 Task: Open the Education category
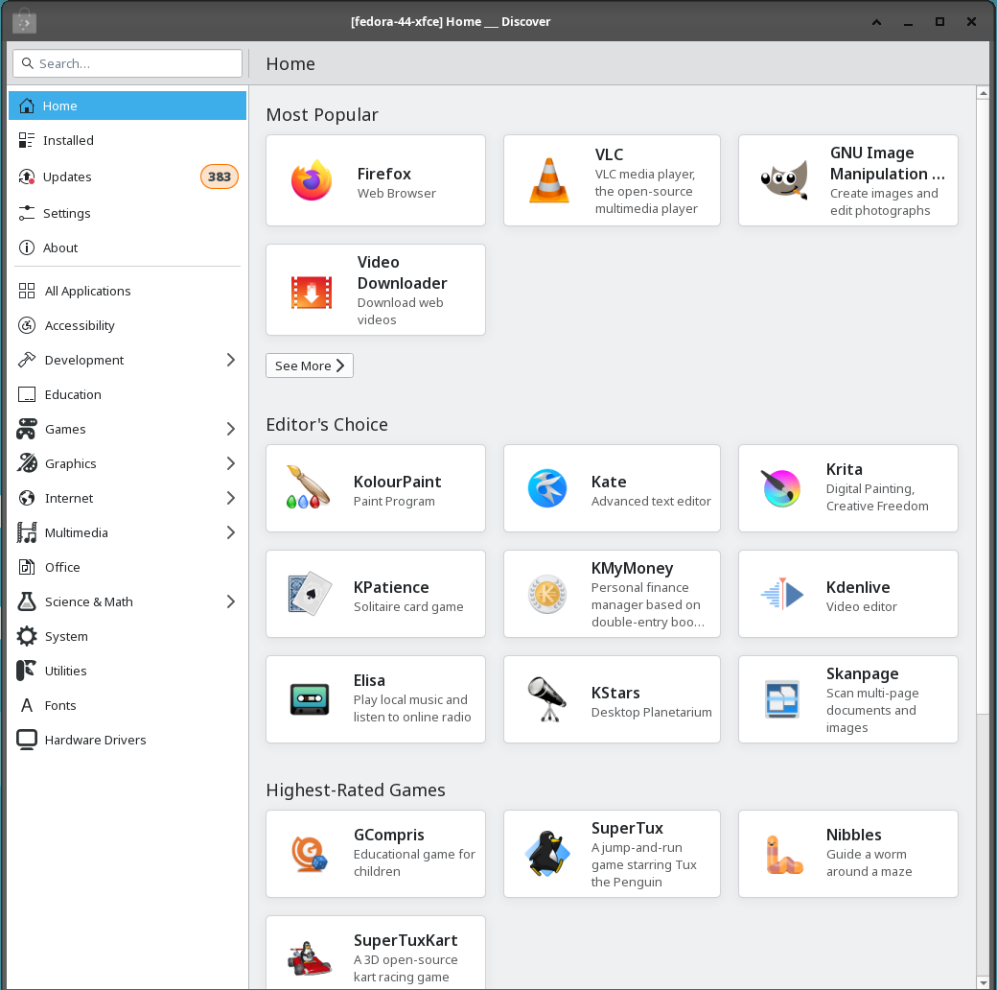point(128,394)
